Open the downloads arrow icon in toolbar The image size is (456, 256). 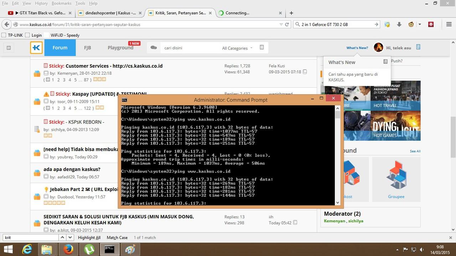click(399, 24)
